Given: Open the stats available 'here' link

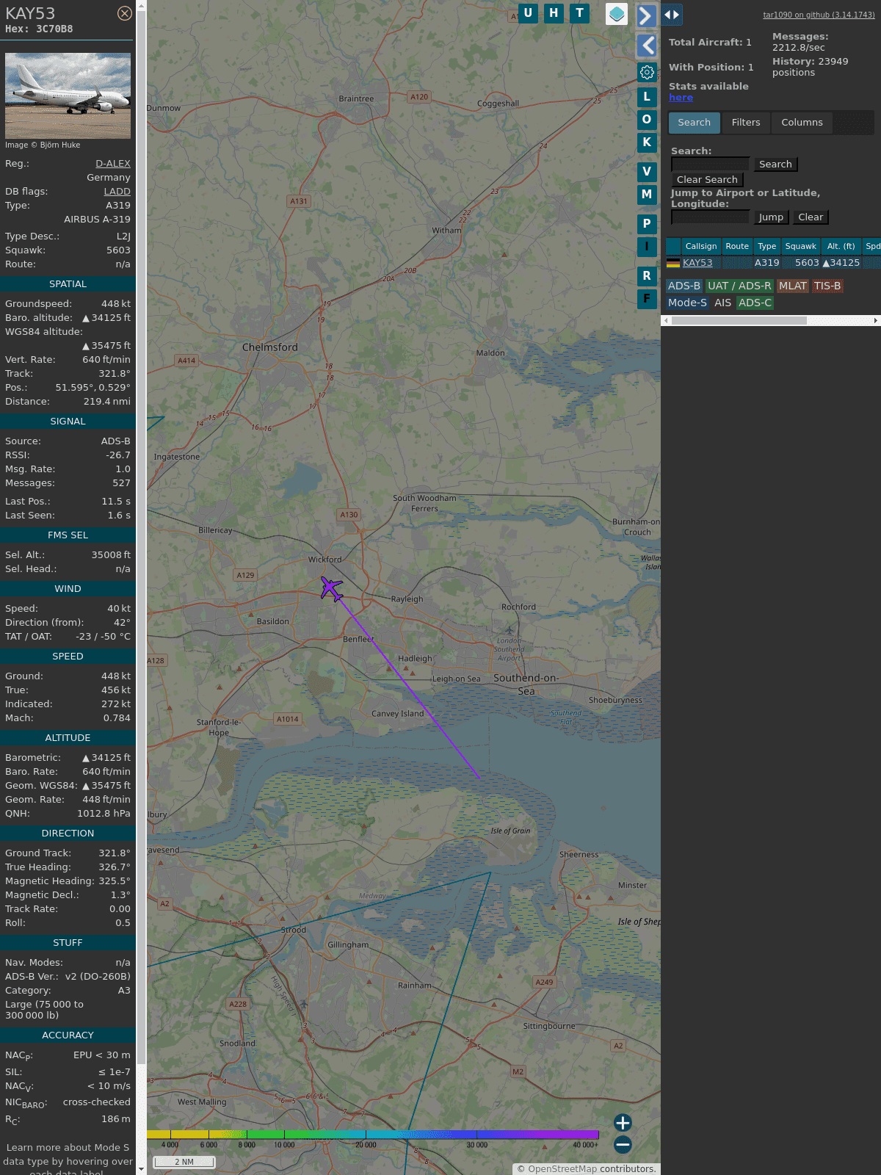Looking at the screenshot, I should 681,98.
